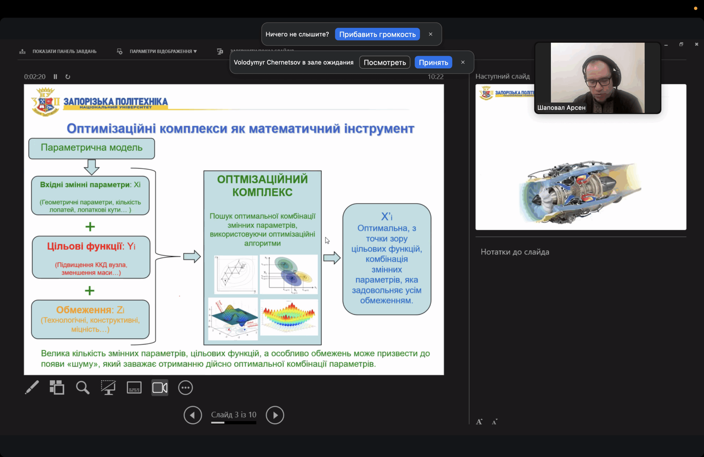Viewport: 704px width, 457px height.
Task: Toggle the camera button below the slide
Action: [160, 387]
